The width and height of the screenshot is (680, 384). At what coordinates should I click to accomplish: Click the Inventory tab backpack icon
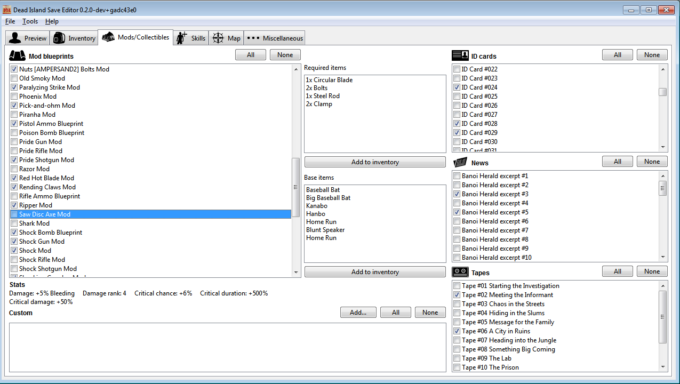tap(59, 38)
